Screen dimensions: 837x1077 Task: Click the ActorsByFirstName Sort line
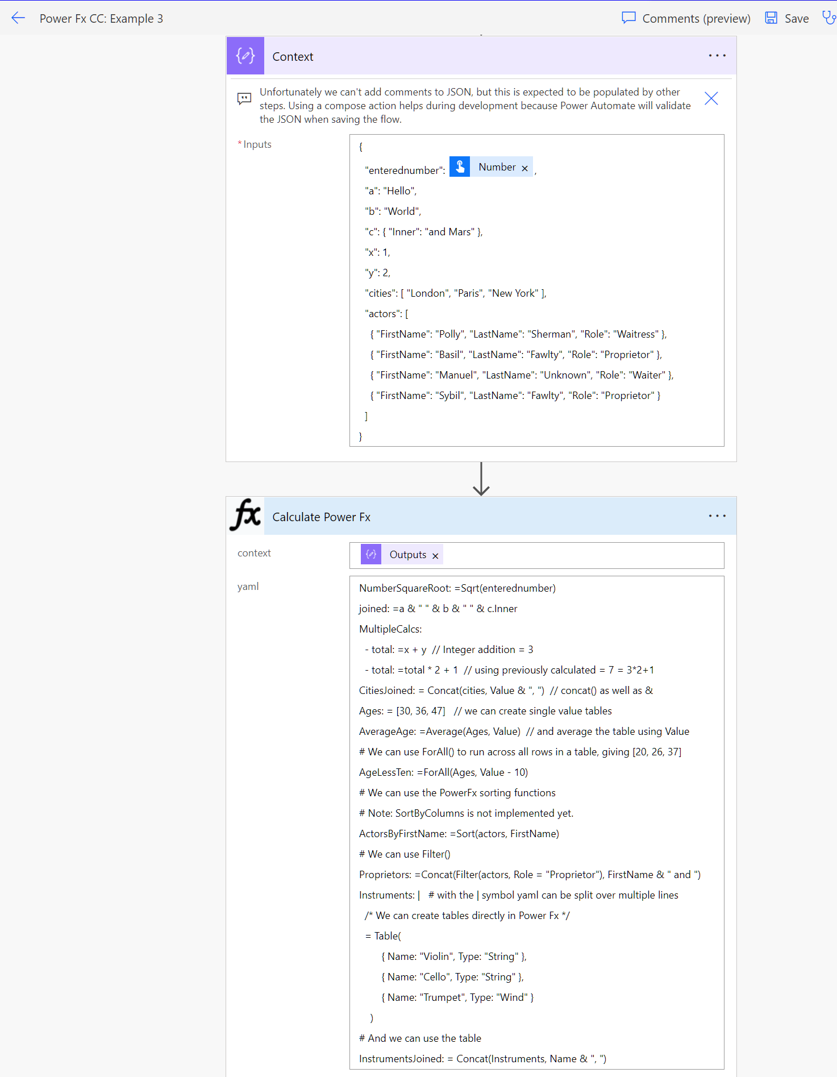pos(459,834)
